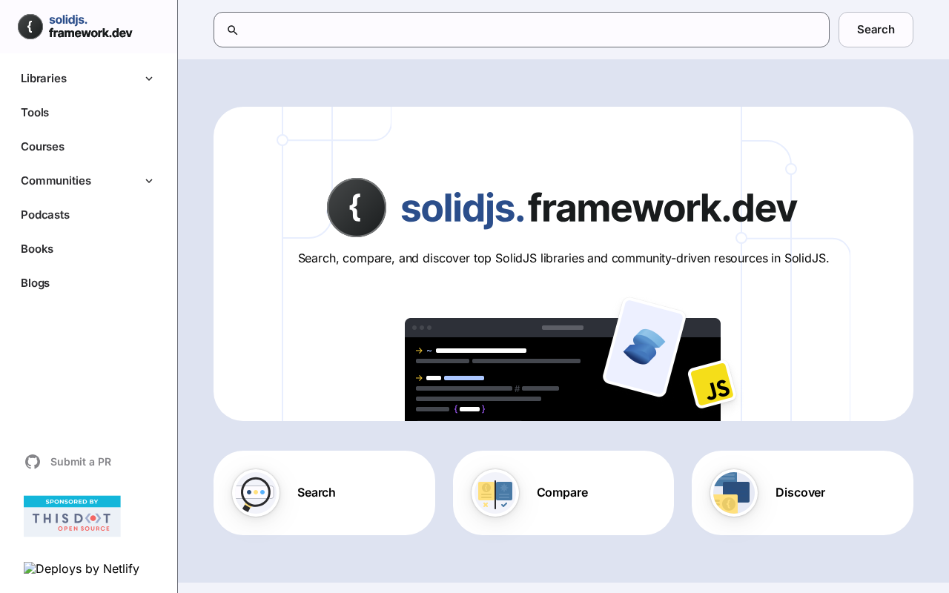Go to the Blogs section

point(35,283)
